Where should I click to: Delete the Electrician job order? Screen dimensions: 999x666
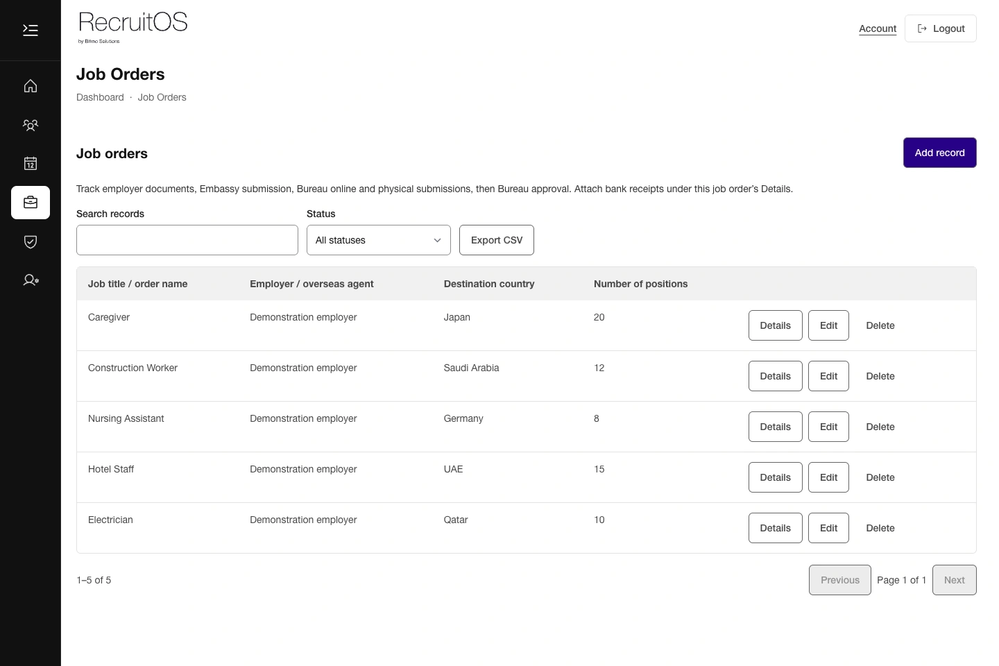(880, 528)
